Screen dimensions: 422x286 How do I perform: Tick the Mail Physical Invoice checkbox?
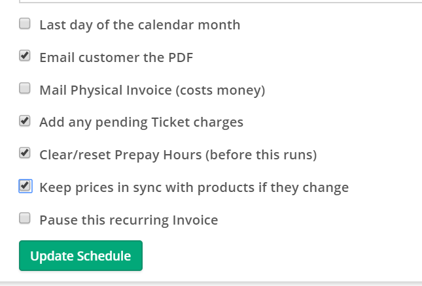coord(25,88)
